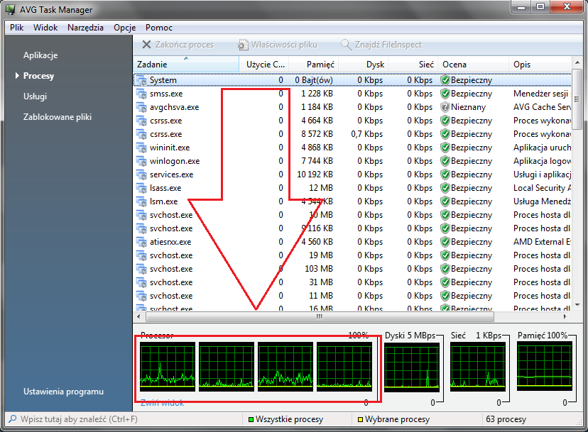Sort by the Pamięć column header
Viewport: 588px width, 432px height.
314,64
